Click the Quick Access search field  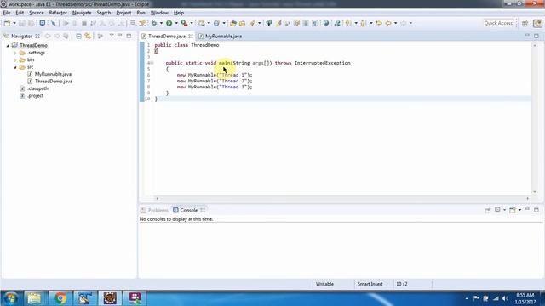coord(498,23)
